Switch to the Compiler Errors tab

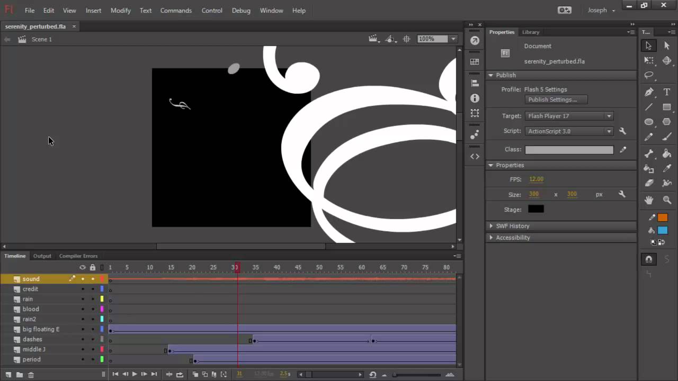pyautogui.click(x=78, y=256)
